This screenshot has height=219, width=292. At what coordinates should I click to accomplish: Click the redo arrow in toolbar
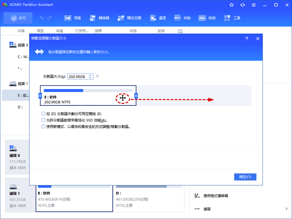(49, 18)
